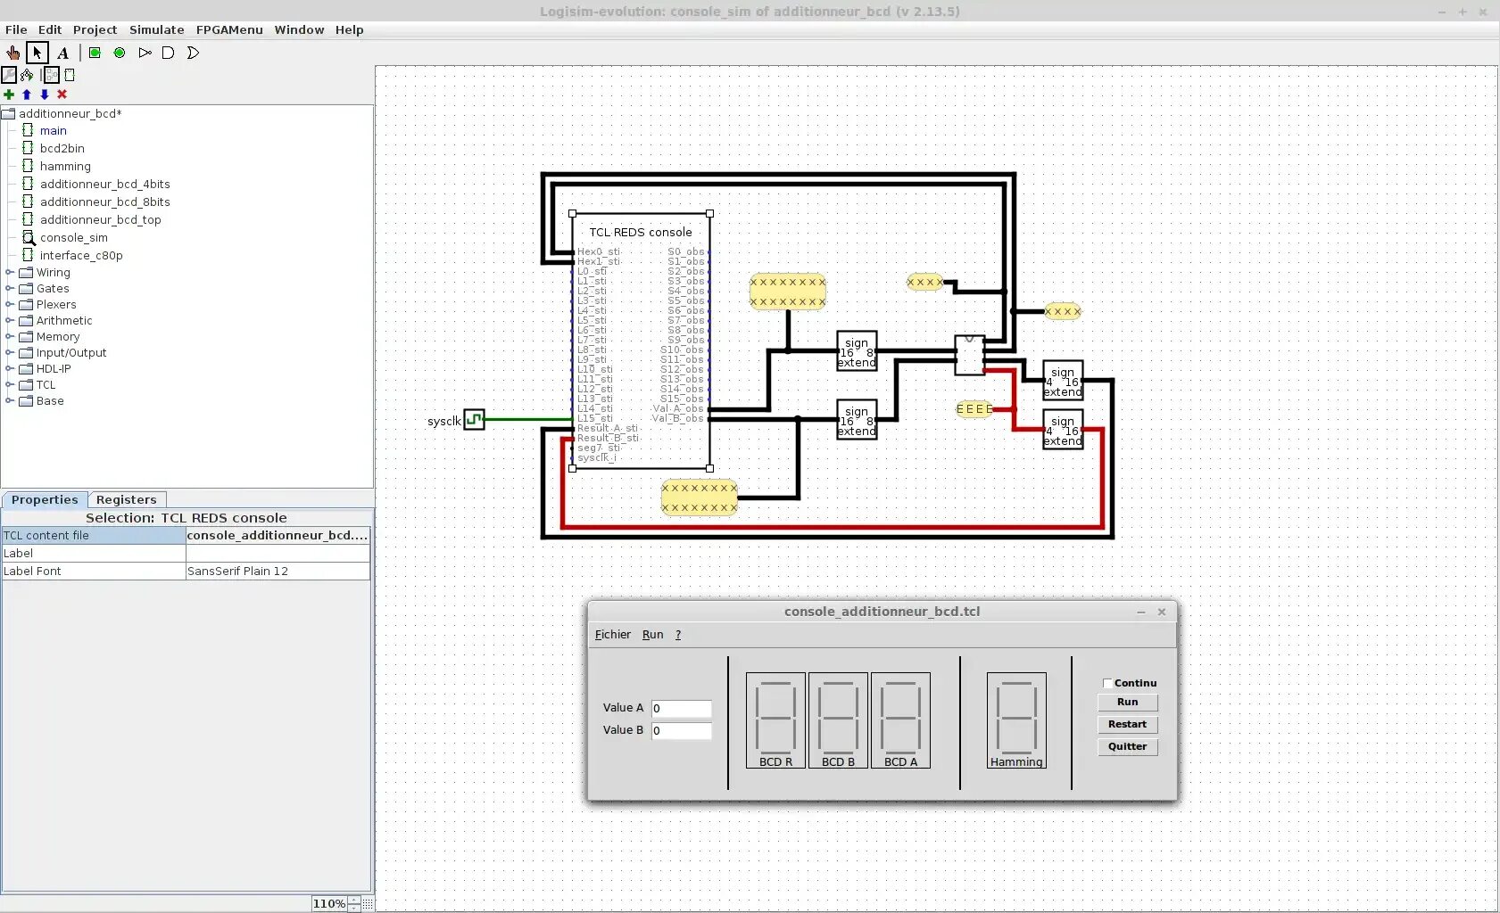Add an input pin from toolbar

[x=95, y=53]
